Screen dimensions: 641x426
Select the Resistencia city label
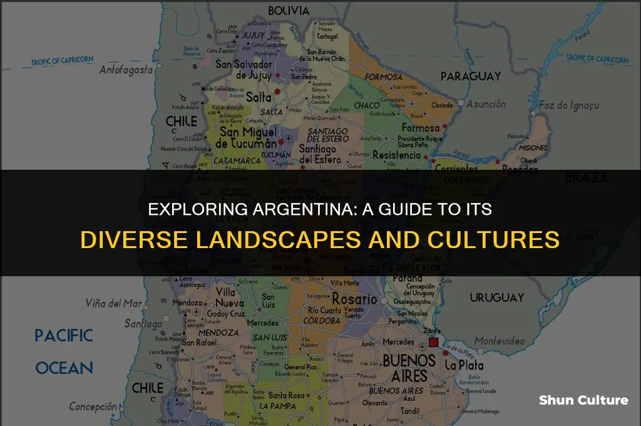(396, 155)
